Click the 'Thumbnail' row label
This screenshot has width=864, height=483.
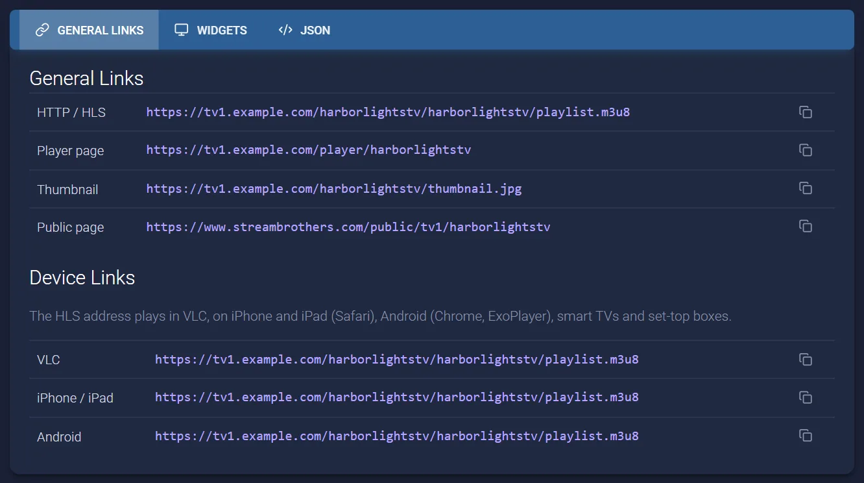(x=67, y=190)
